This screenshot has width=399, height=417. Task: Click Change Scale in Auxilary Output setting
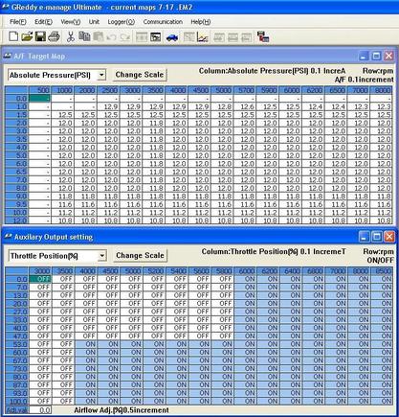tap(140, 255)
